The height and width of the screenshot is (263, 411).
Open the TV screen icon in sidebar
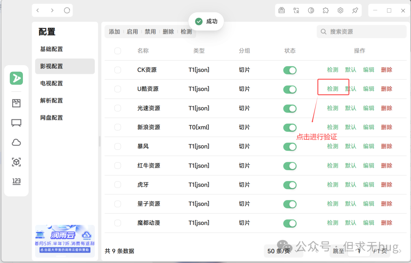coord(16,123)
